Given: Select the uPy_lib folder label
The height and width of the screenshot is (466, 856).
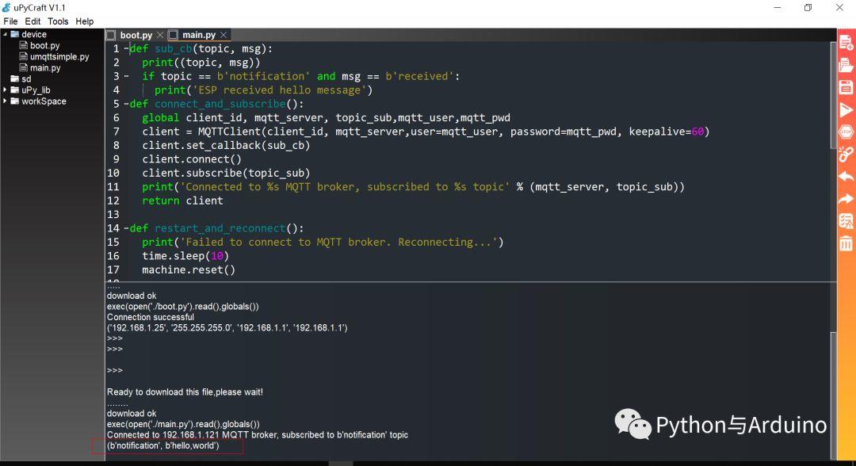Looking at the screenshot, I should tap(36, 90).
